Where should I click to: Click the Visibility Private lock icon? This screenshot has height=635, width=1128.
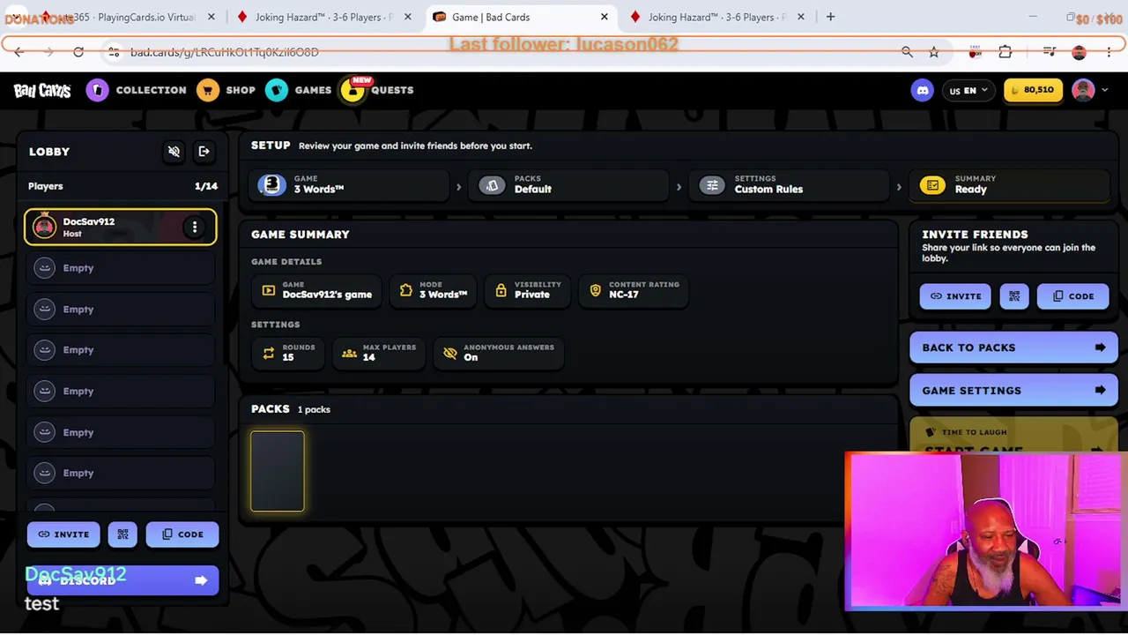coord(501,290)
